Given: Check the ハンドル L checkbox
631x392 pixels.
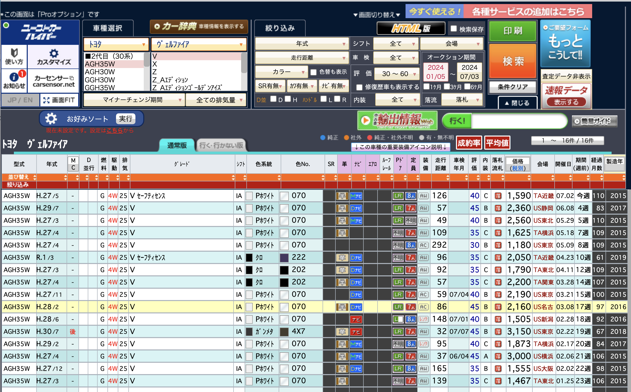Looking at the screenshot, I should [x=324, y=99].
